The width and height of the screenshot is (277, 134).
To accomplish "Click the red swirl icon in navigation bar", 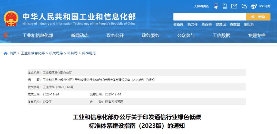I will (x=6, y=35).
